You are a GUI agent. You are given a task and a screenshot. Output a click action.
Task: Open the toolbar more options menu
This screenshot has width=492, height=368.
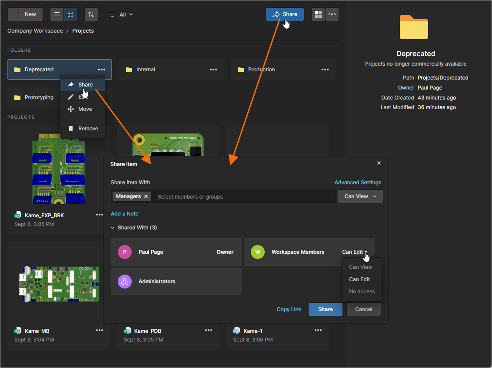pyautogui.click(x=332, y=14)
